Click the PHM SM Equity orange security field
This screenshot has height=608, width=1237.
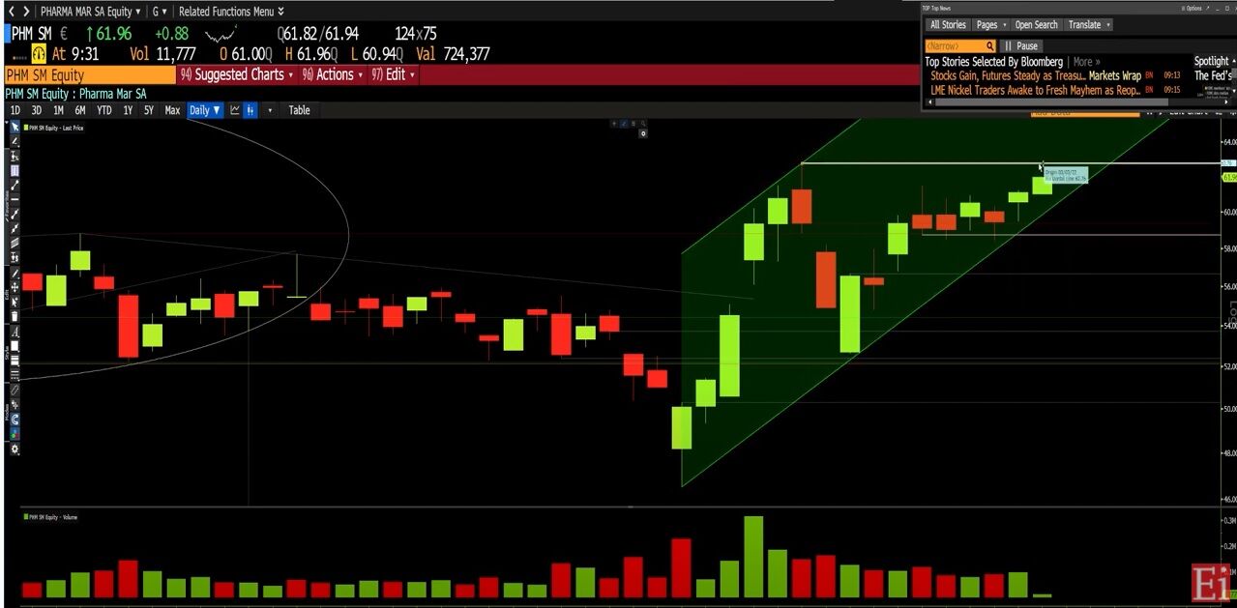[89, 74]
